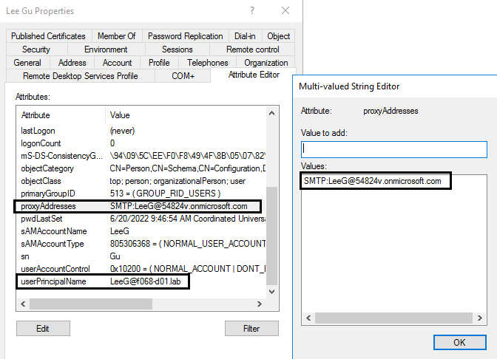Click the Edit button
The image size is (497, 359).
(43, 328)
